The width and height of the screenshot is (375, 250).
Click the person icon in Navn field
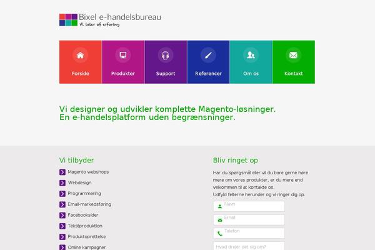[220, 206]
